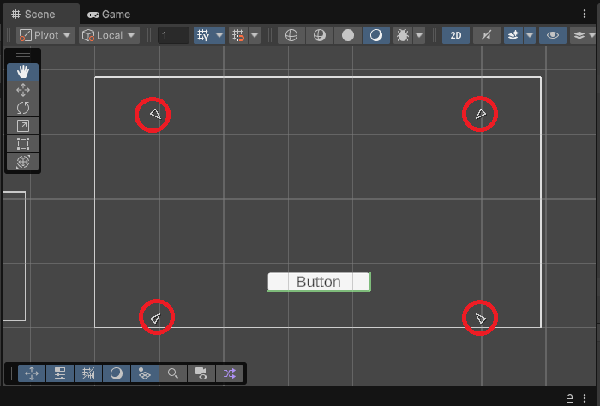Viewport: 600px width, 406px height.
Task: Select the combined Transform tool
Action: tap(23, 162)
